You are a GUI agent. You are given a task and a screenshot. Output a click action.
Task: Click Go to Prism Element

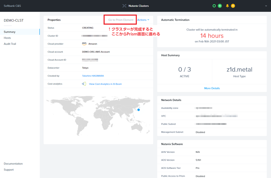tap(121, 20)
